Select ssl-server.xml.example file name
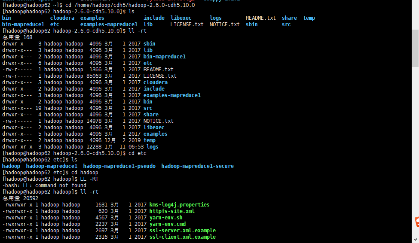The height and width of the screenshot is (243, 419). pyautogui.click(x=183, y=231)
